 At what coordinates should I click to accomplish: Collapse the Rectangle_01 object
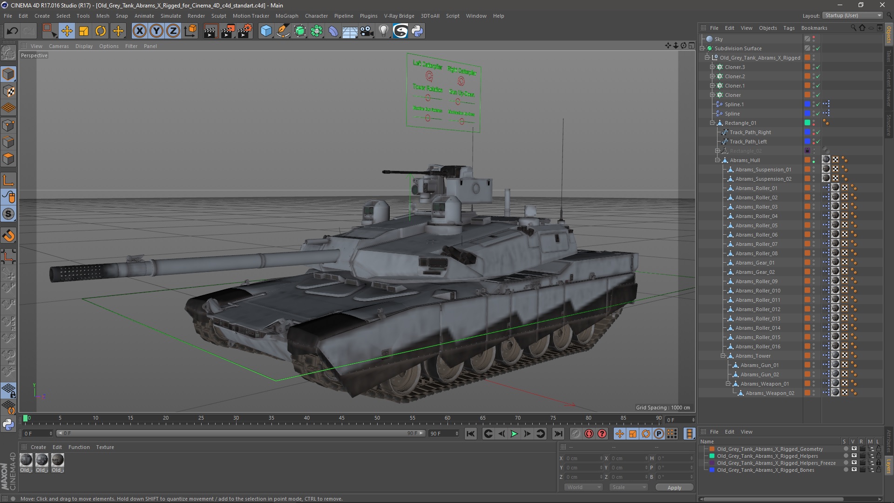[x=712, y=123]
